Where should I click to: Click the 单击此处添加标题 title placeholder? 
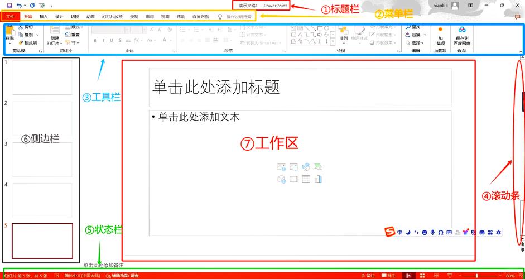[300, 88]
